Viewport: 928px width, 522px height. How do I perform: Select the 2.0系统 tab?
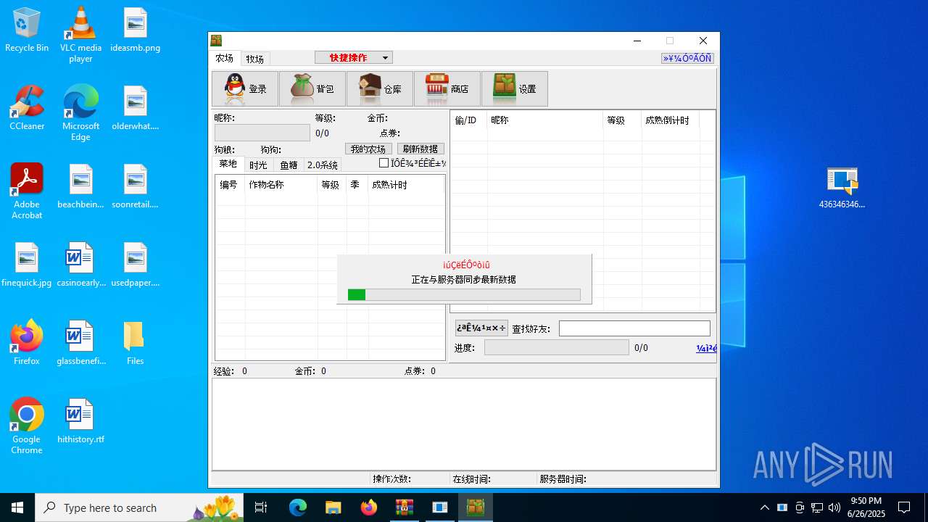point(323,165)
